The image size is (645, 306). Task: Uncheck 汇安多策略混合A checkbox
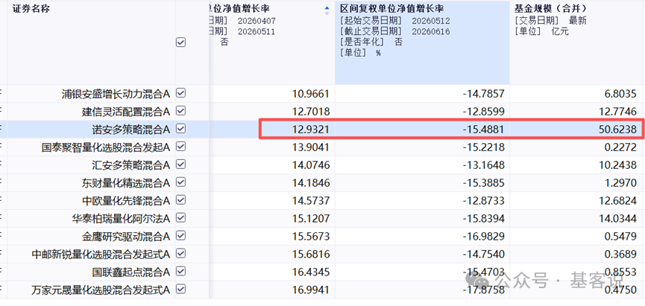[x=180, y=165]
